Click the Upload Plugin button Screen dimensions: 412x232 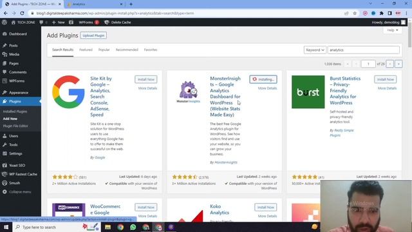point(93,35)
